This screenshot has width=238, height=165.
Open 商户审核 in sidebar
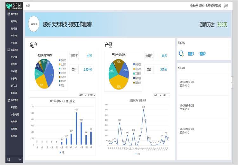[x=14, y=21]
